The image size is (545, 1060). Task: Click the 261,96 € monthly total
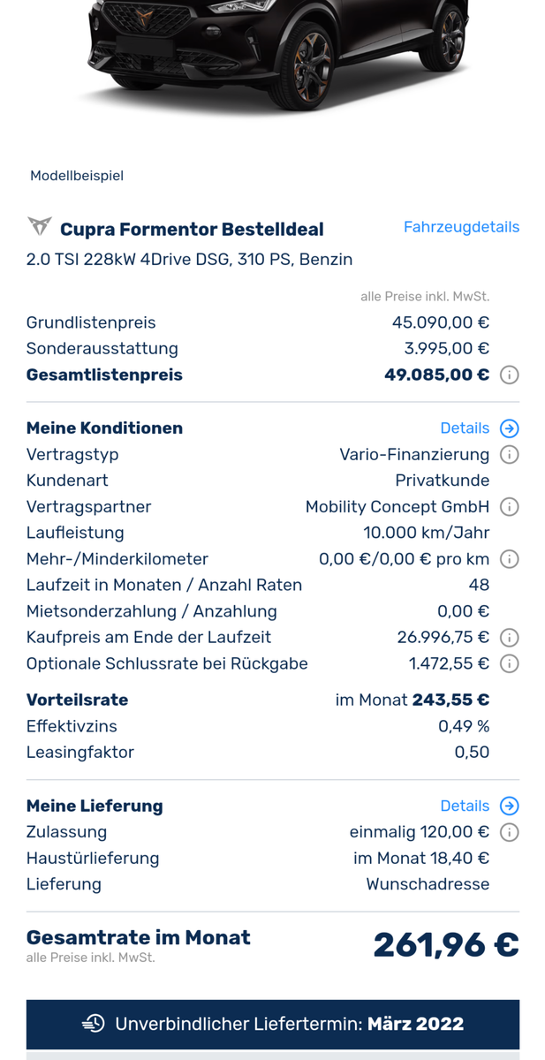click(x=445, y=944)
